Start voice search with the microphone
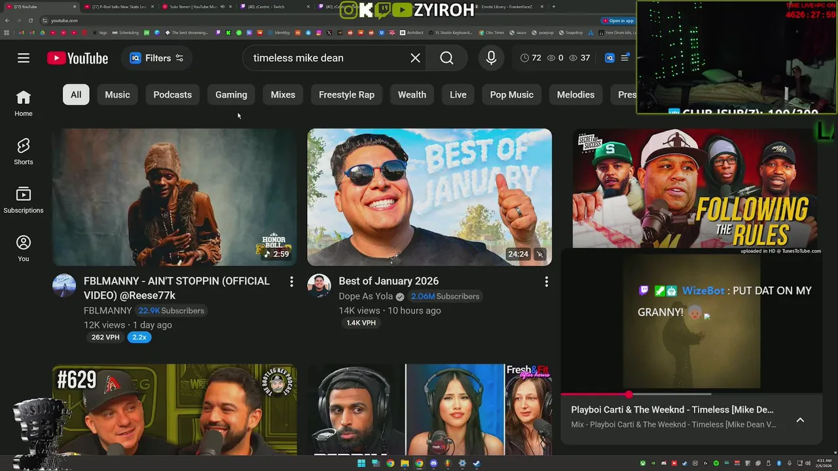The height and width of the screenshot is (471, 838). tap(491, 58)
